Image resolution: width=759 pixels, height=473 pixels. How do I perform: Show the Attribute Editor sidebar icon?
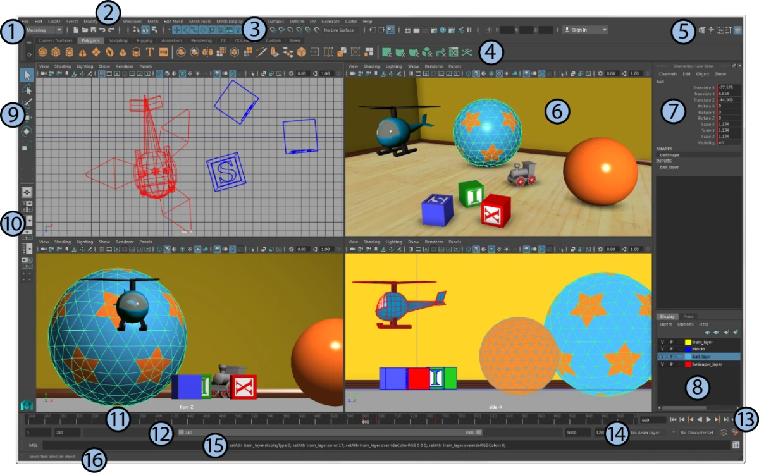pyautogui.click(x=720, y=30)
